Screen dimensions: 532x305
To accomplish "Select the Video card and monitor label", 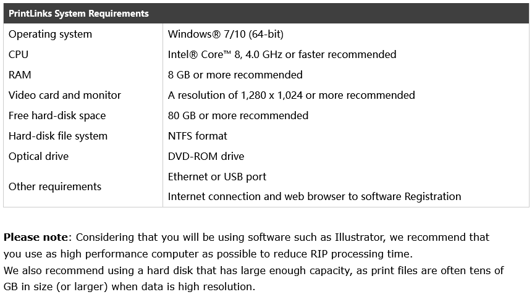I will pos(64,95).
